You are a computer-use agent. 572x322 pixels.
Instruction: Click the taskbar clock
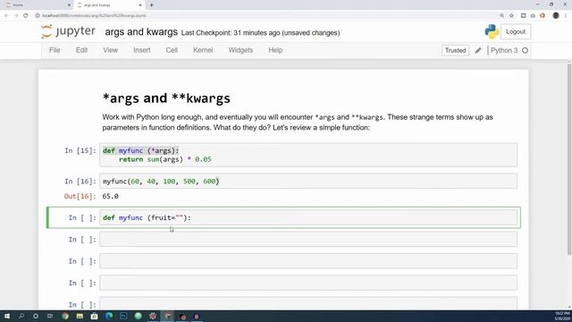(x=562, y=316)
